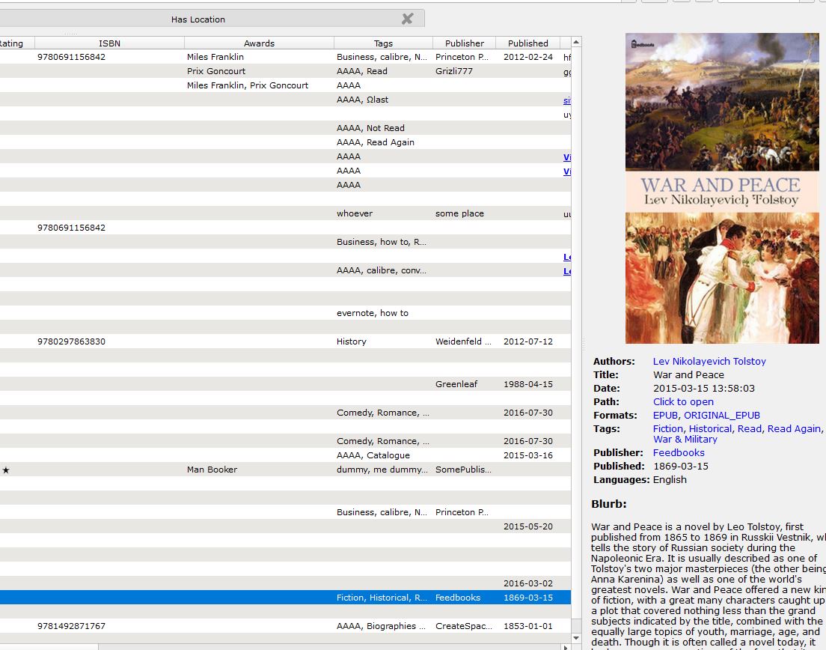Select tags cell 'Business, how to, R...'
Image resolution: width=826 pixels, height=650 pixels.
tap(383, 242)
